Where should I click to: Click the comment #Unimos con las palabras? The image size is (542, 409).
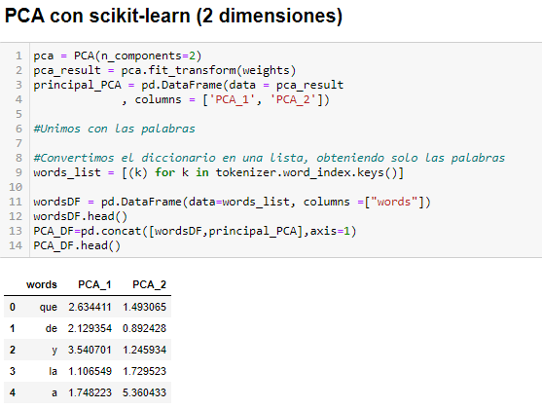(114, 129)
